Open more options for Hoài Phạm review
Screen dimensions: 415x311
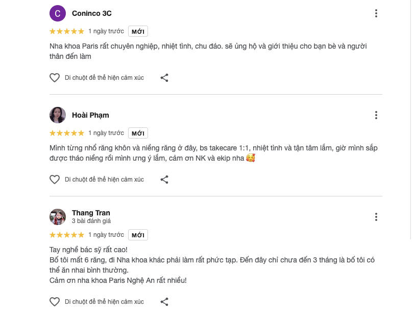pyautogui.click(x=376, y=115)
